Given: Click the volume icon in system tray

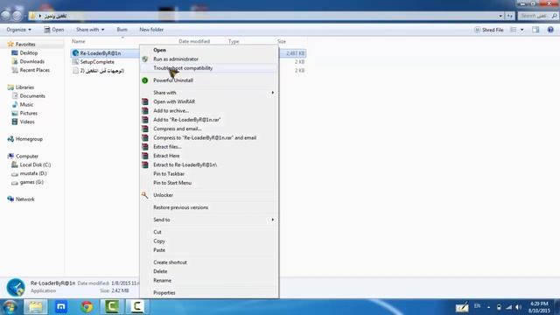Looking at the screenshot, I should click(519, 307).
